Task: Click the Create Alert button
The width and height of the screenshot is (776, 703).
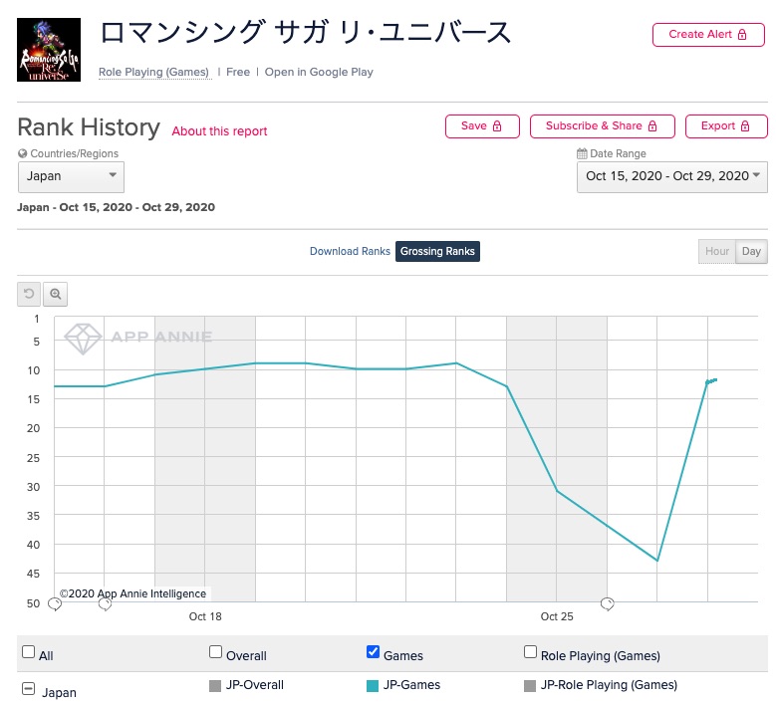Action: click(x=708, y=34)
